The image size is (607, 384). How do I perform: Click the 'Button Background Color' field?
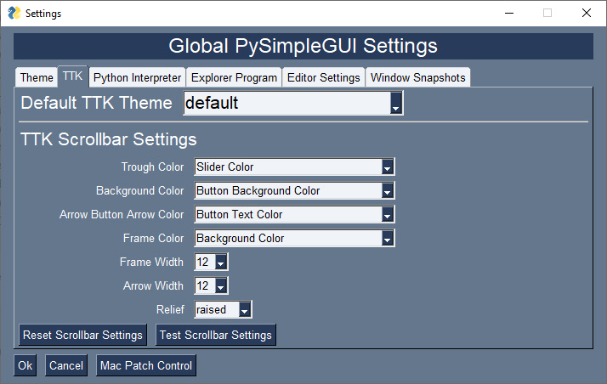[288, 190]
